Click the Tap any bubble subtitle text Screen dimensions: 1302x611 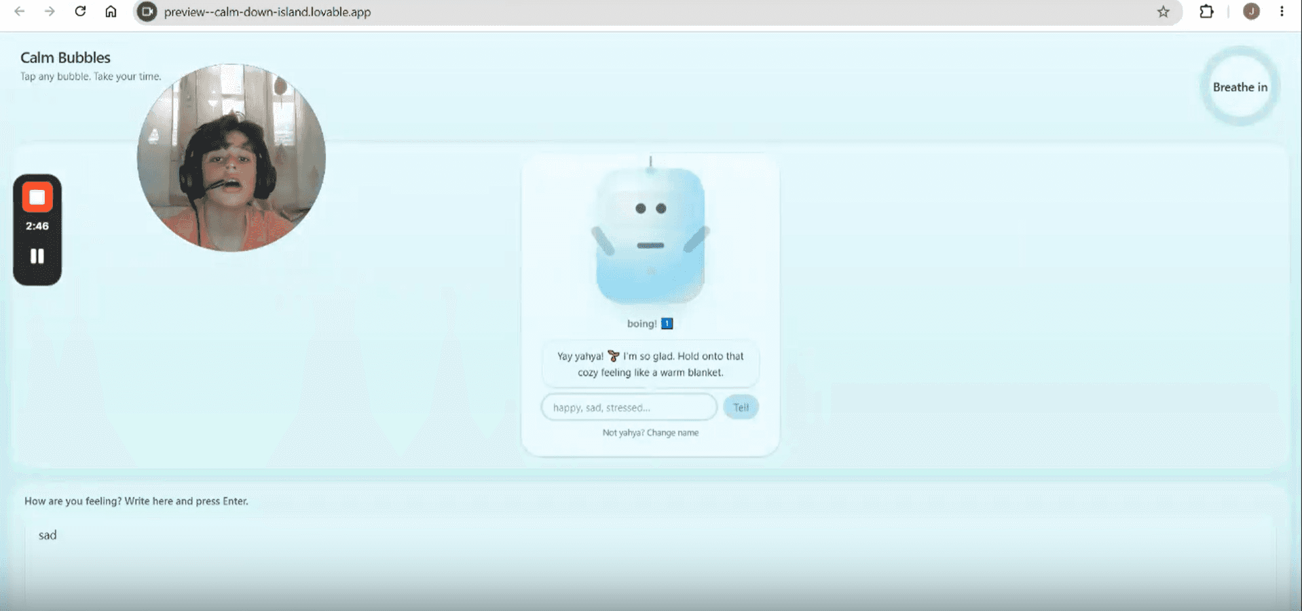[x=91, y=77]
